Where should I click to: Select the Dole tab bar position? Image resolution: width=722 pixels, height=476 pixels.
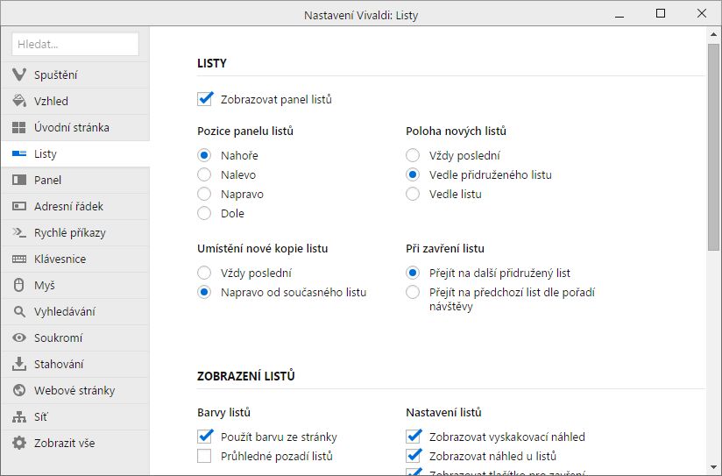pyautogui.click(x=205, y=213)
